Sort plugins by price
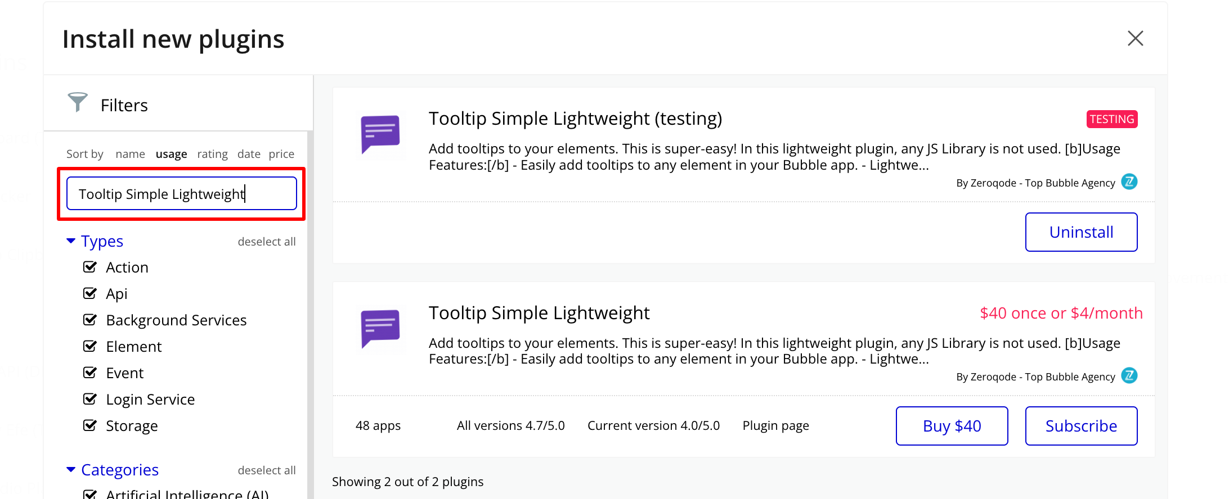Image resolution: width=1229 pixels, height=499 pixels. [281, 154]
